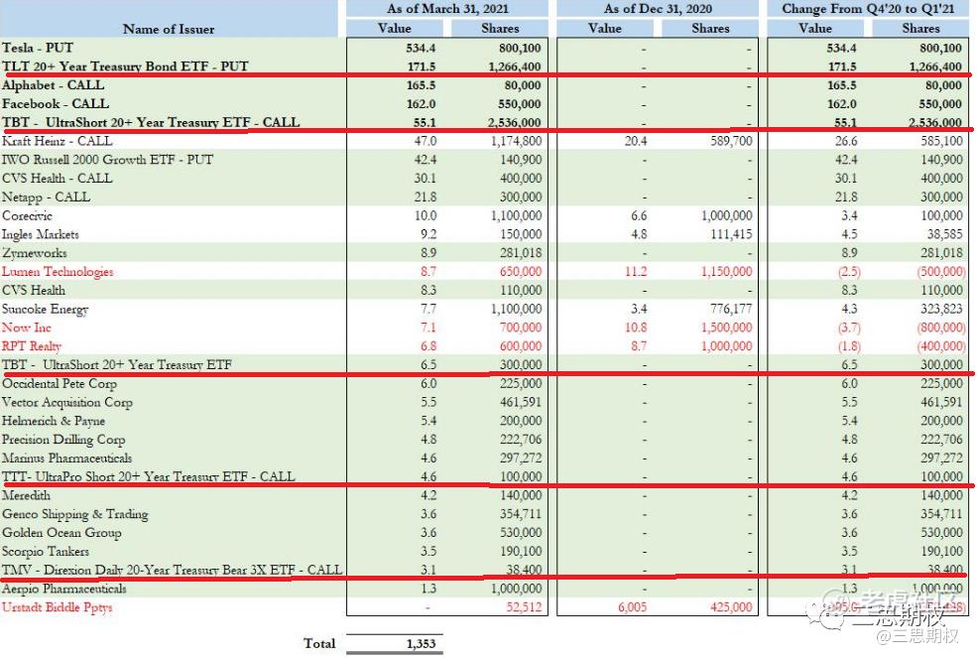Screen dimensions: 977x658
Task: Click the 'Ingles Markets' issuer name
Action: 41,234
